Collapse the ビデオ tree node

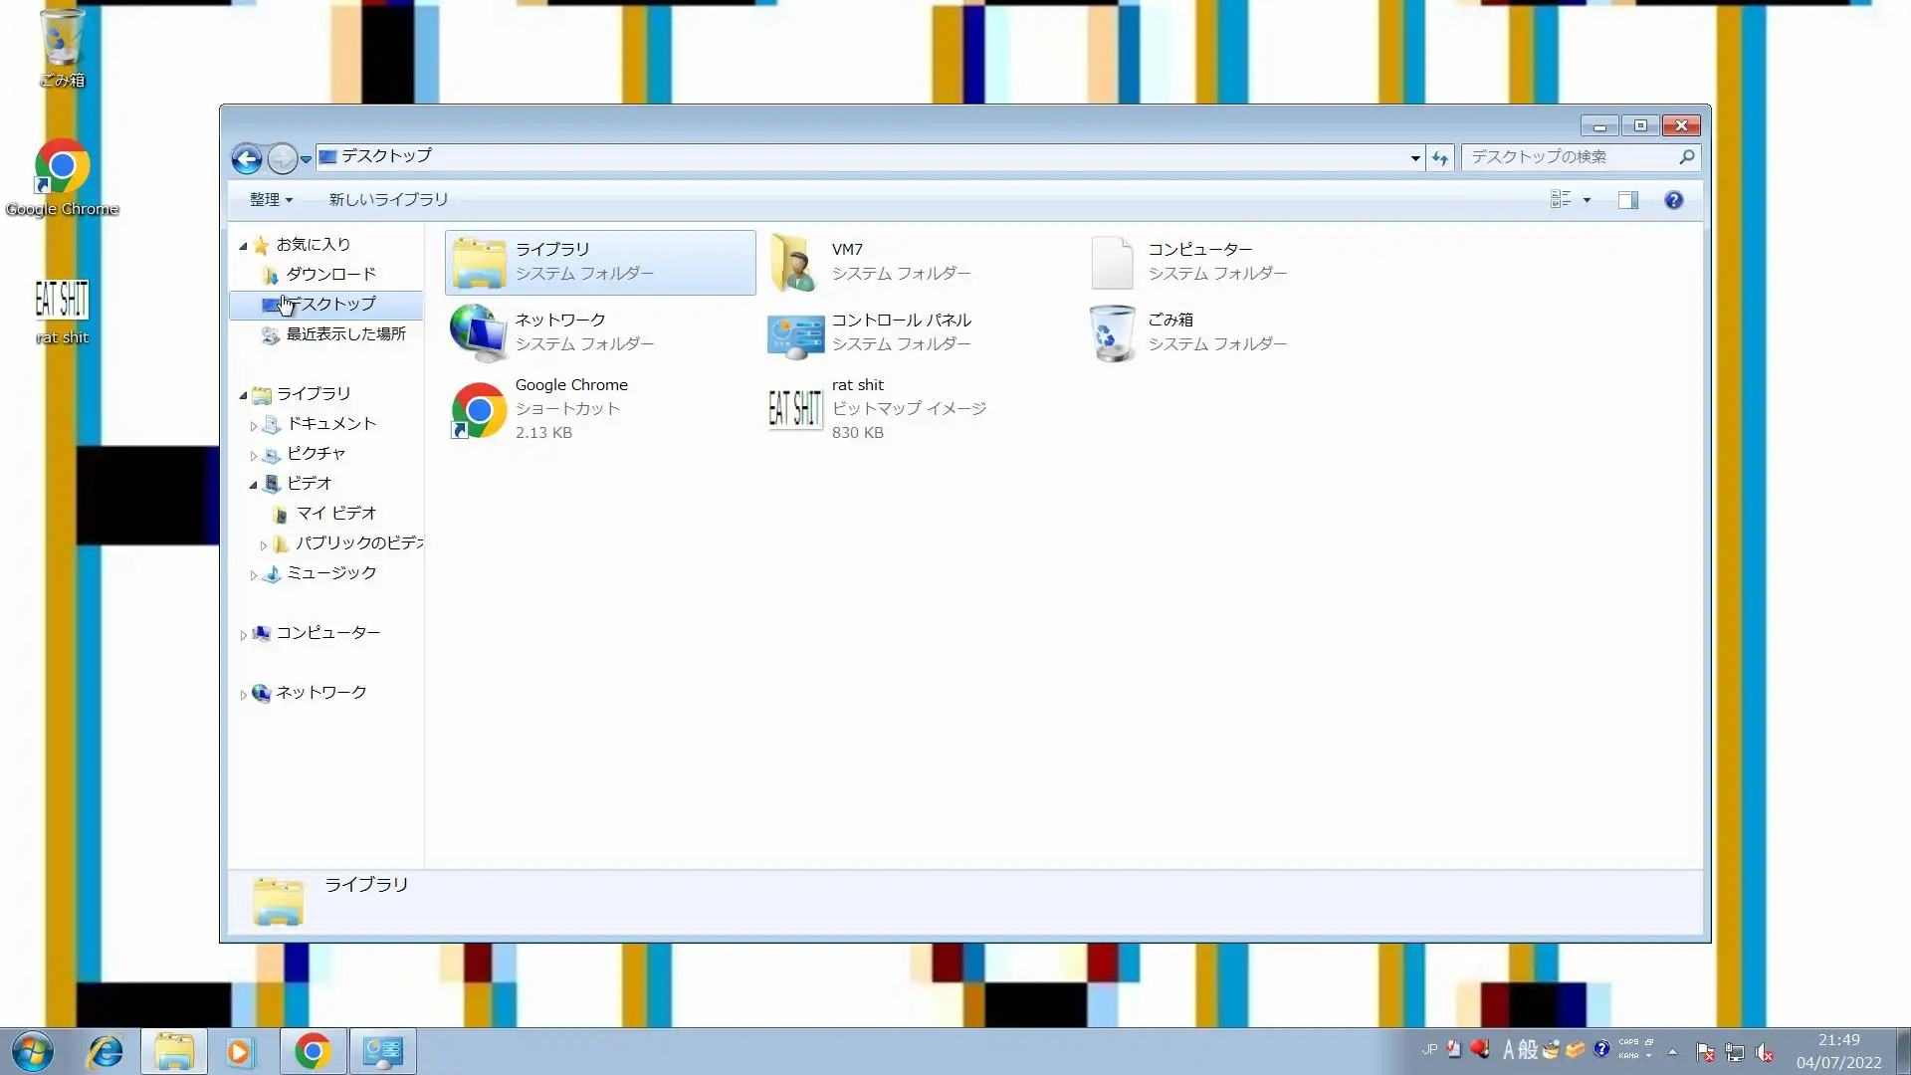(253, 485)
